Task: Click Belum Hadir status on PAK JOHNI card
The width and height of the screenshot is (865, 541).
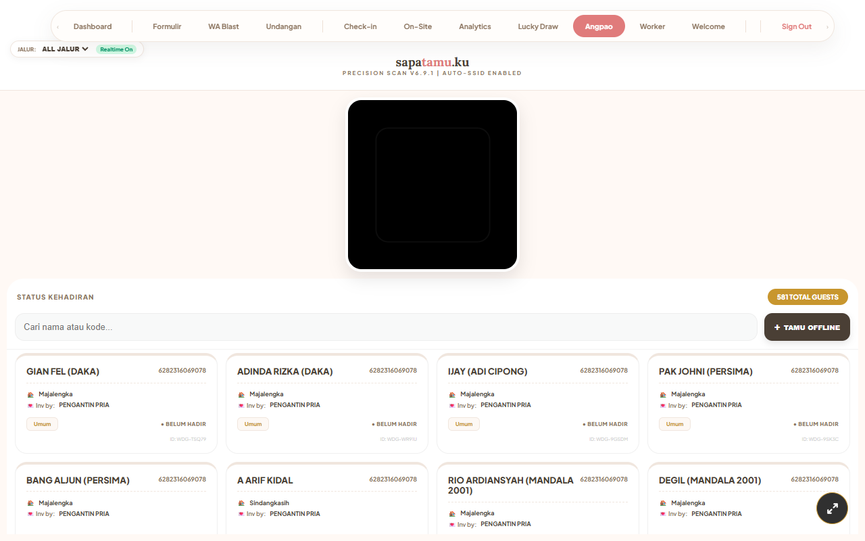Action: pos(816,424)
